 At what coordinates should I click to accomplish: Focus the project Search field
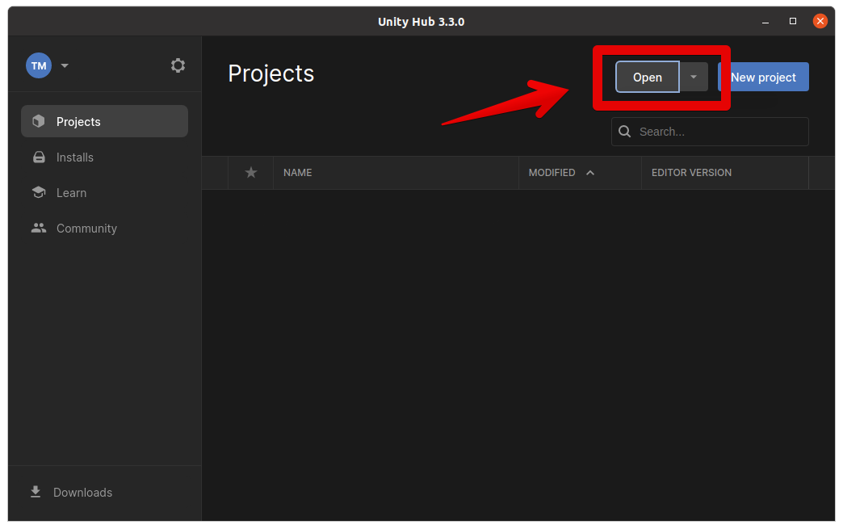pyautogui.click(x=710, y=132)
